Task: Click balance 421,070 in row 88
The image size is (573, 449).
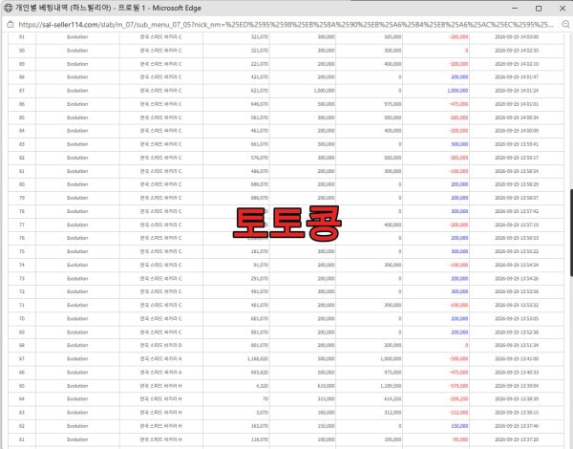Action: point(260,77)
